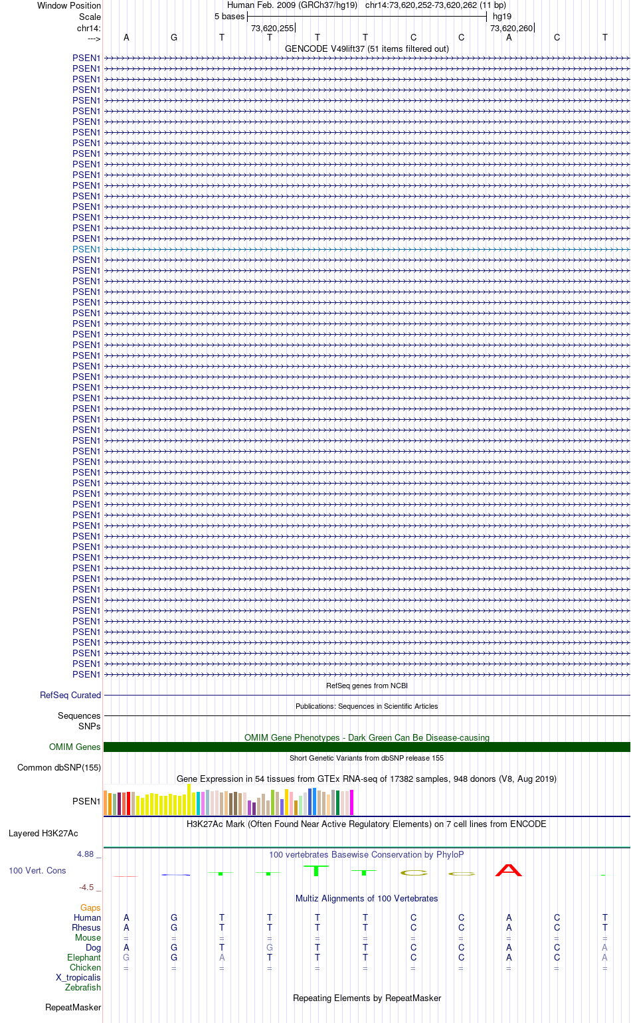Click the SNPs sub-label under Publications

[89, 726]
